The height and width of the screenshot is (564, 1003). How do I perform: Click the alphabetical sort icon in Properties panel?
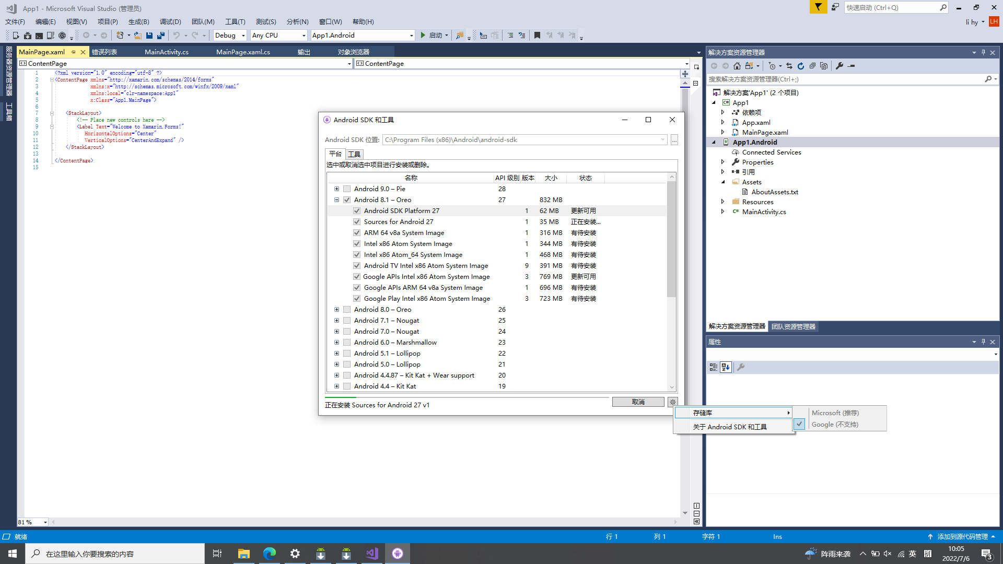point(726,367)
